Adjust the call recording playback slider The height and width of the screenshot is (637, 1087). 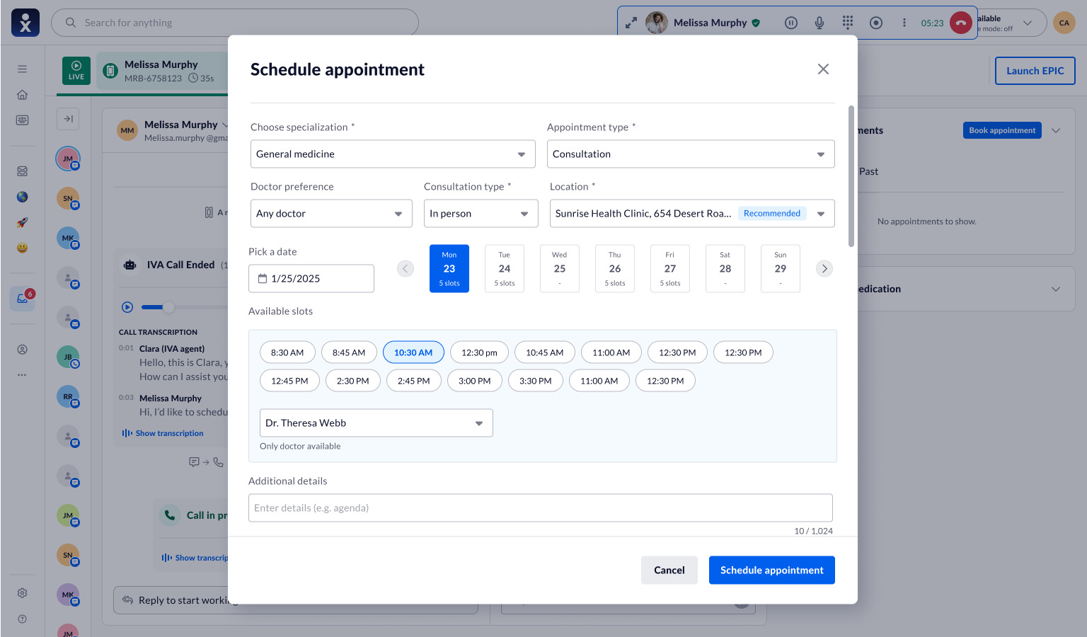(168, 307)
